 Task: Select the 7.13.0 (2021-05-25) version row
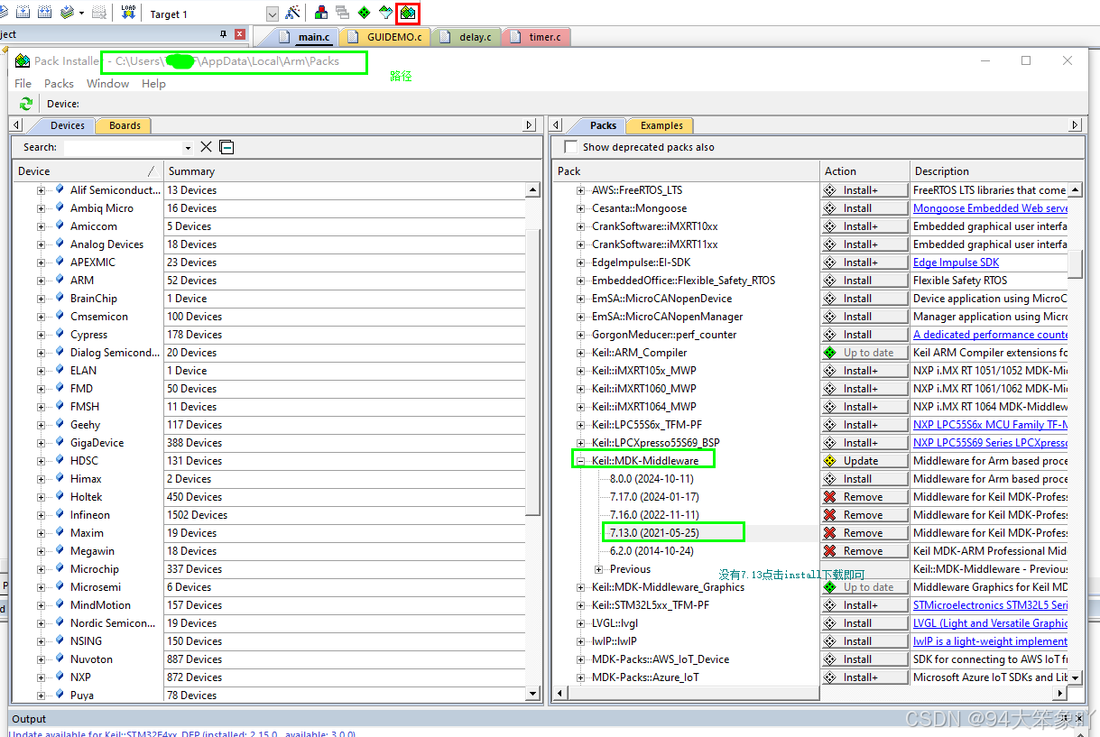click(654, 533)
